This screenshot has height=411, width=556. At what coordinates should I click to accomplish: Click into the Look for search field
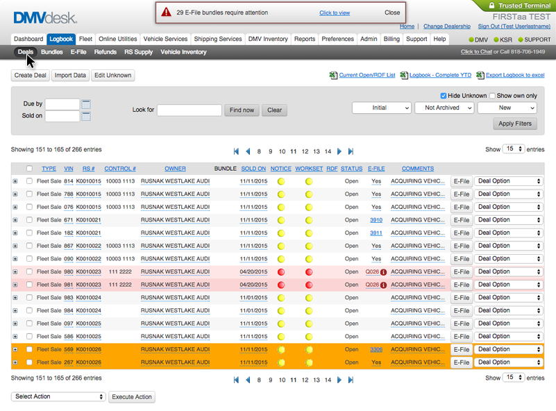coord(189,110)
